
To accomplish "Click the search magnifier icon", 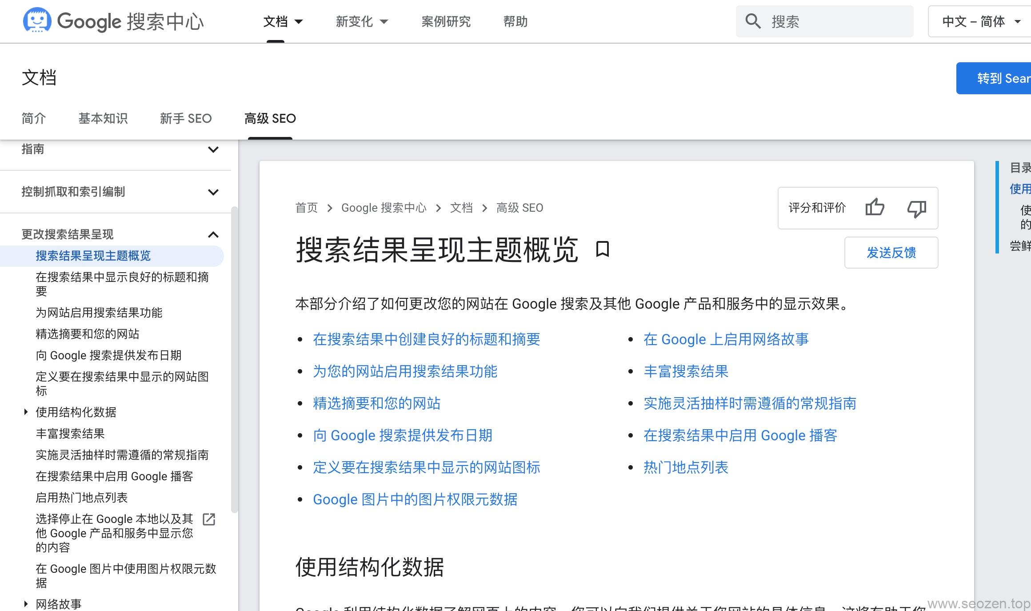I will click(x=753, y=21).
